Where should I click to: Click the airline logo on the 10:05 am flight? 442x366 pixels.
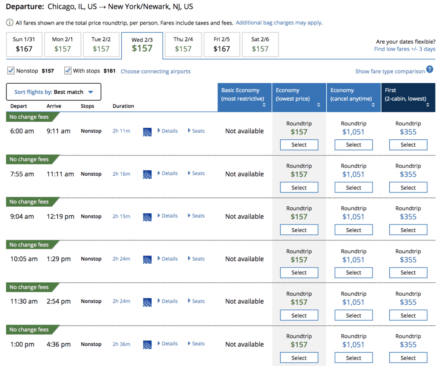click(147, 259)
